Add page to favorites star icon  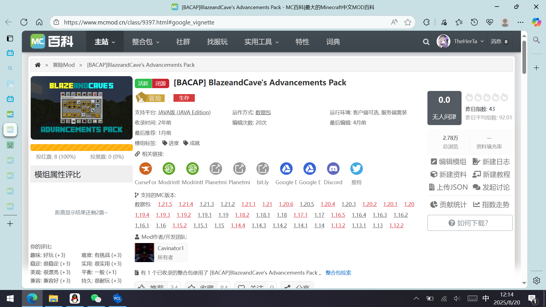click(x=408, y=22)
